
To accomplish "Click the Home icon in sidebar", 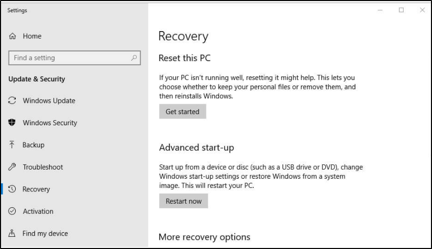I will click(x=13, y=36).
